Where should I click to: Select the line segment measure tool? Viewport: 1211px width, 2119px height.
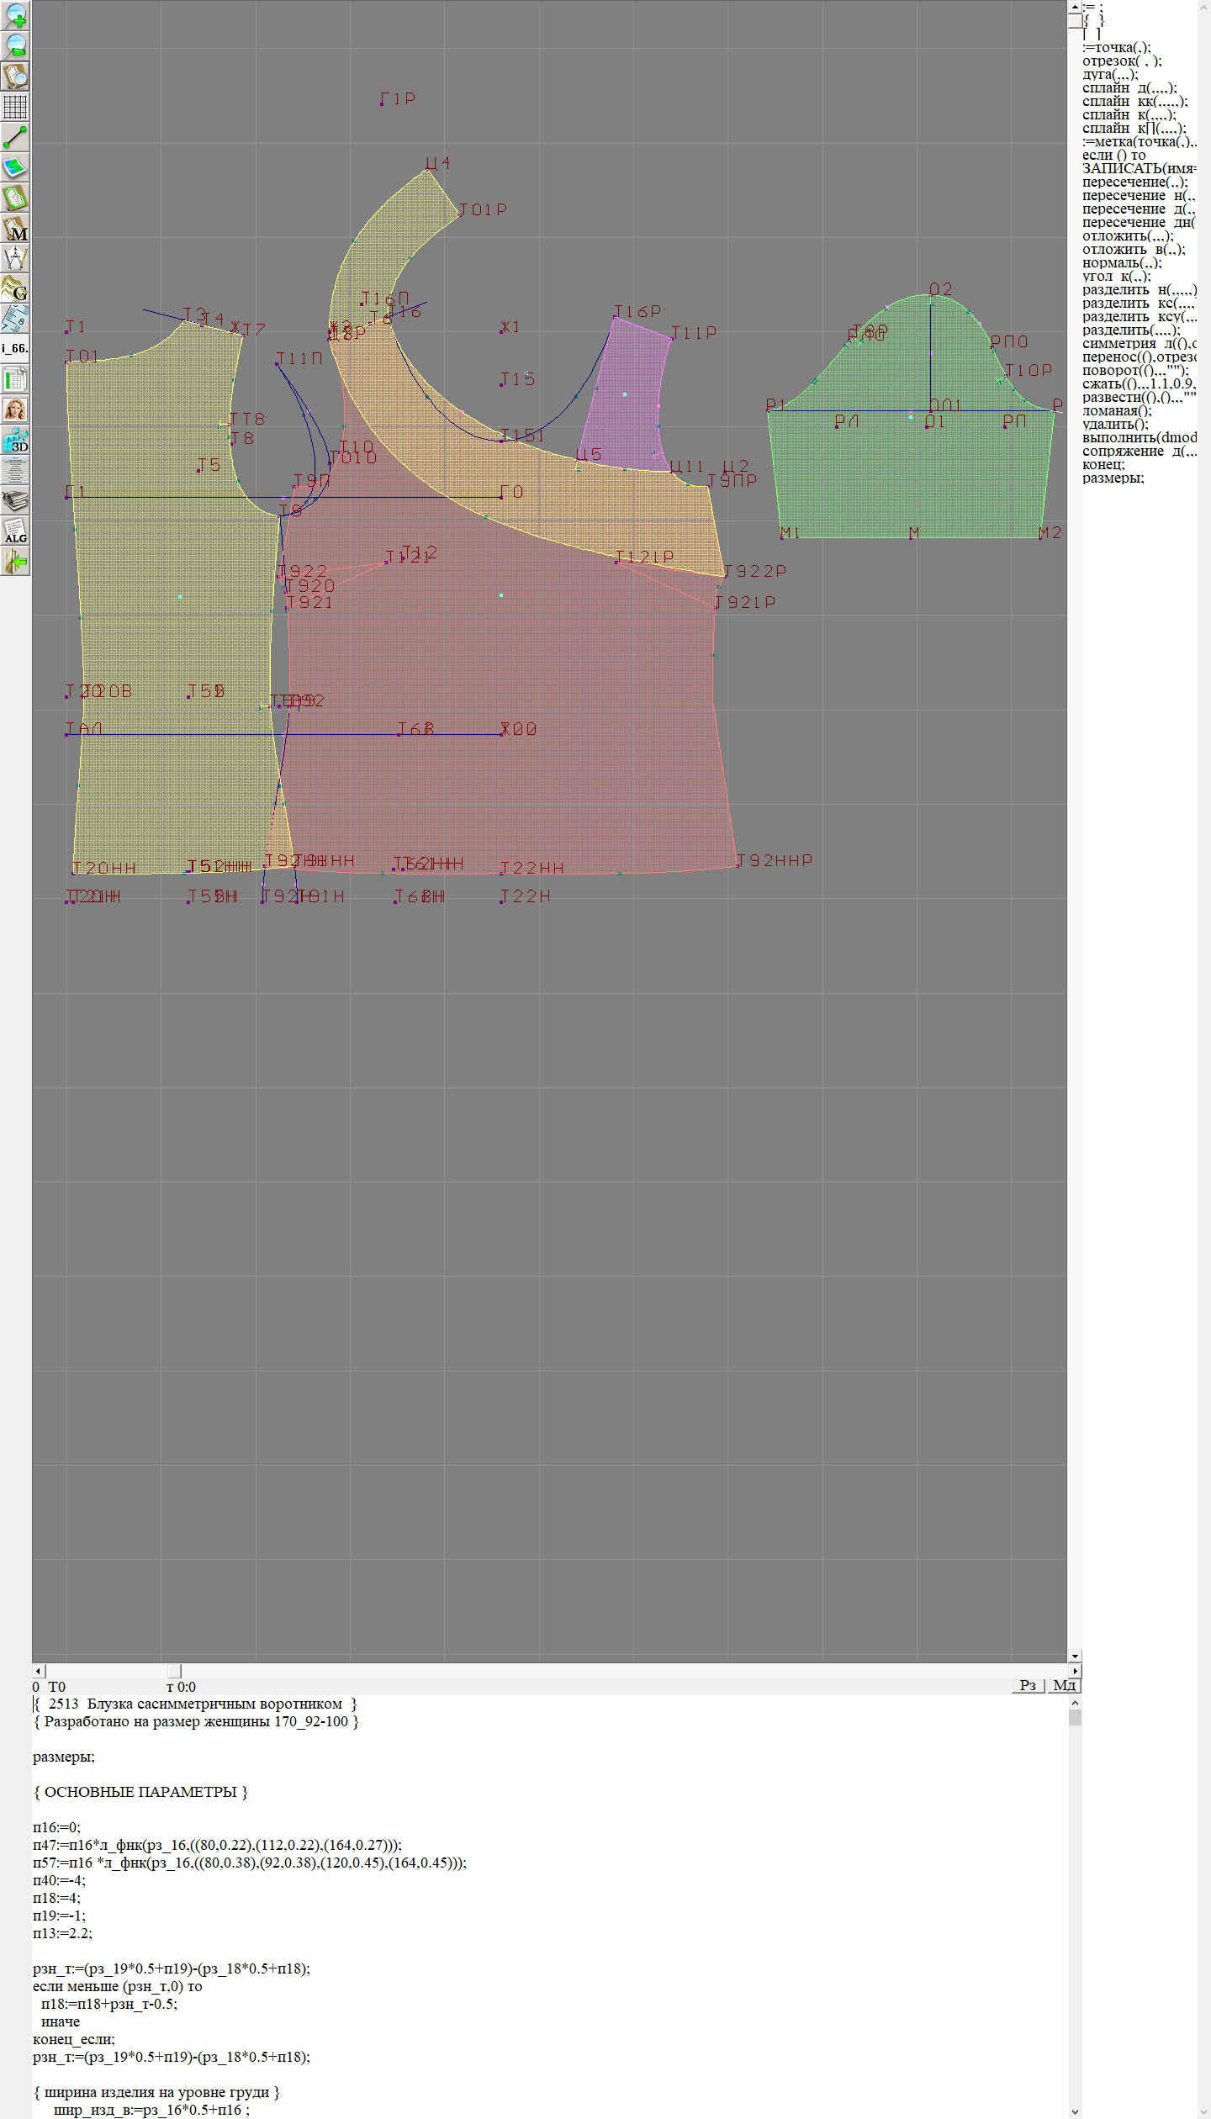pyautogui.click(x=15, y=137)
